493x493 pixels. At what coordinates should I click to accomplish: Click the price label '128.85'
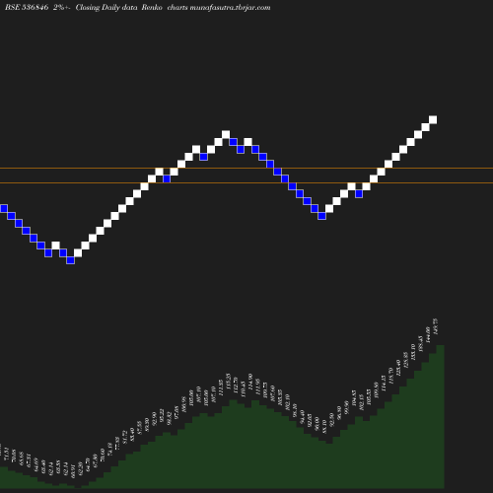(x=406, y=360)
